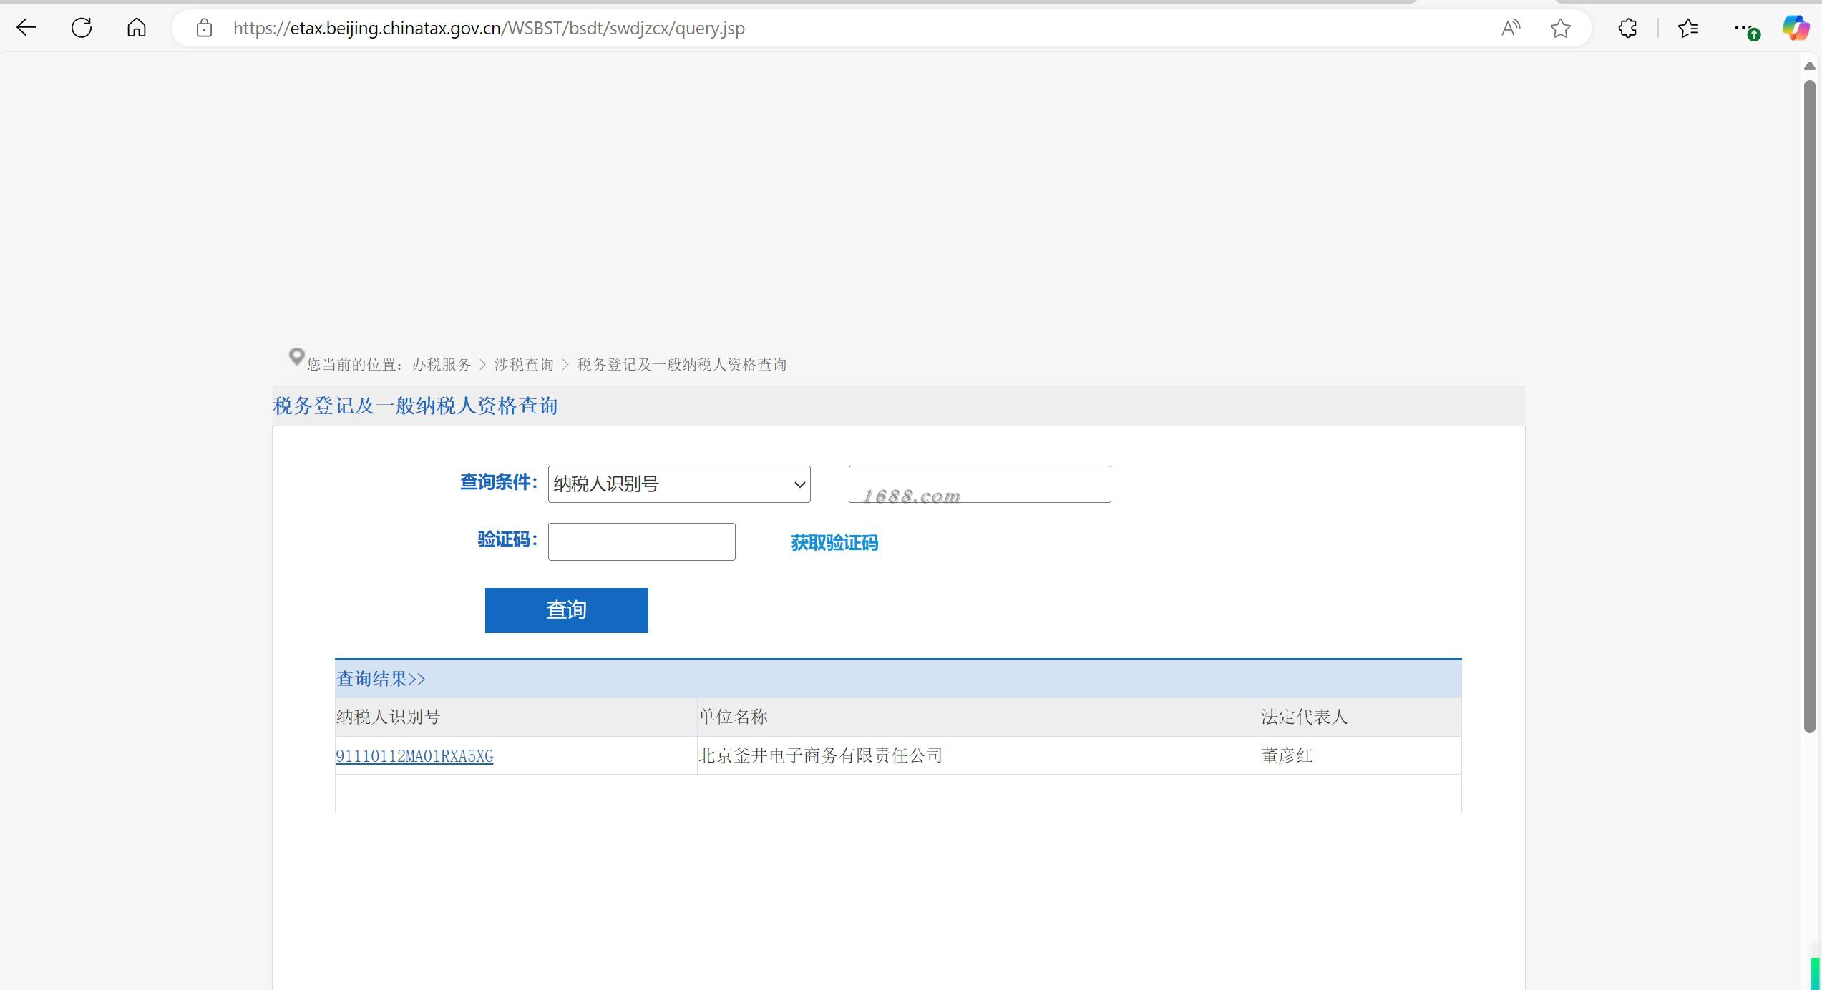Focus the 验证码 input box
The width and height of the screenshot is (1822, 990).
tap(641, 541)
